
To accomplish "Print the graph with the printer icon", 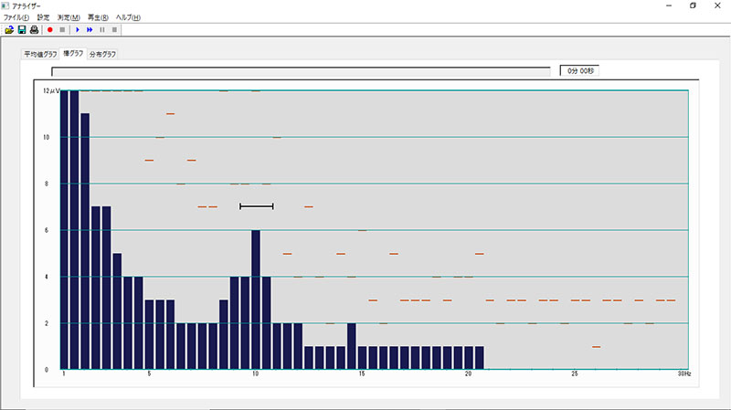I will coord(34,30).
